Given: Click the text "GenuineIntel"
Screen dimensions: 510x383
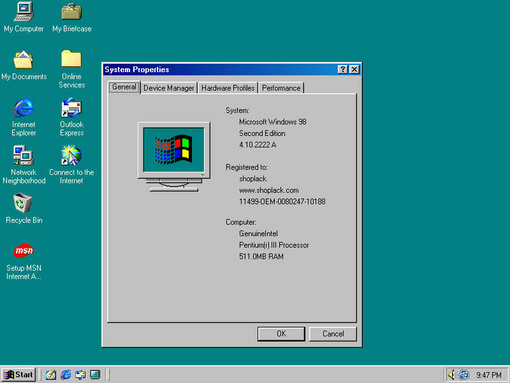Looking at the screenshot, I should [258, 234].
